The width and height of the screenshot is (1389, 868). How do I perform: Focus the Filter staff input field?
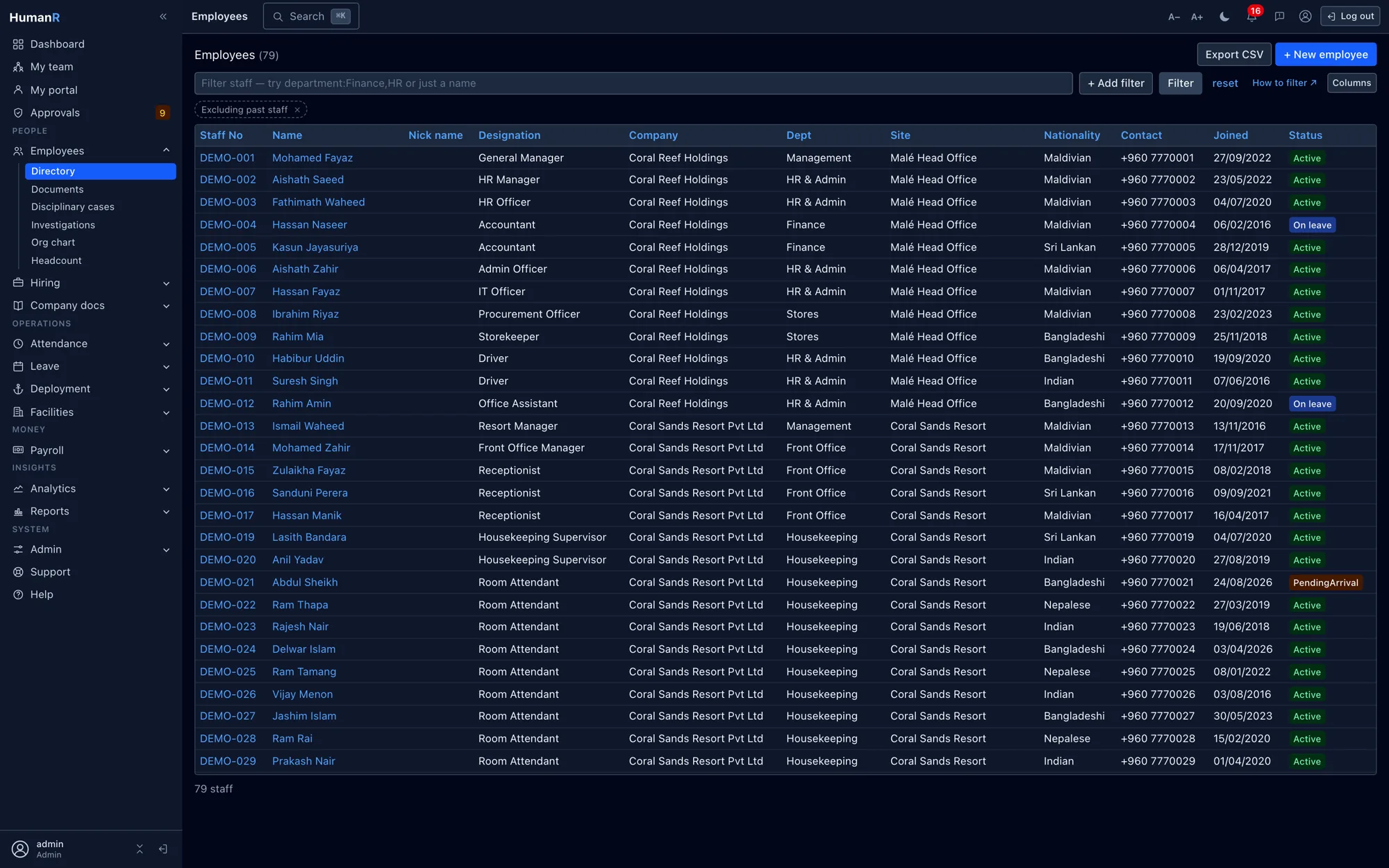(x=633, y=83)
